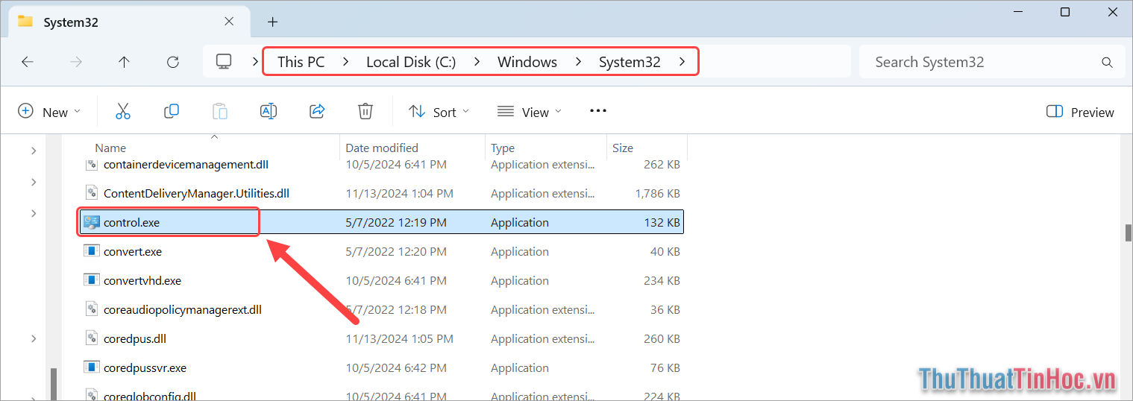Expand chevron after Windows in path
The width and height of the screenshot is (1133, 401).
[x=578, y=62]
